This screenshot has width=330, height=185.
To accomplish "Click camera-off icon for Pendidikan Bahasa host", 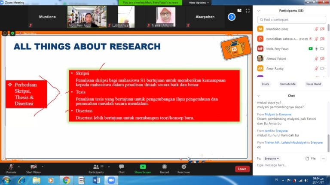I will click(322, 39).
